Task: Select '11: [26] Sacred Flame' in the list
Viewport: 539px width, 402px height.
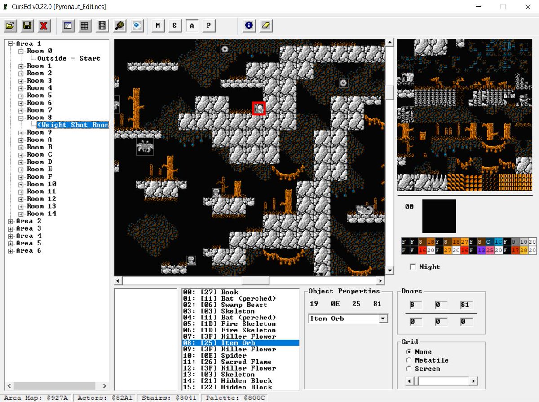Action: 240,362
